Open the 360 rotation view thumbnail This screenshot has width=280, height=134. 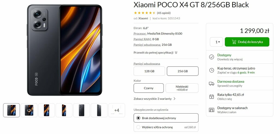coord(29,110)
